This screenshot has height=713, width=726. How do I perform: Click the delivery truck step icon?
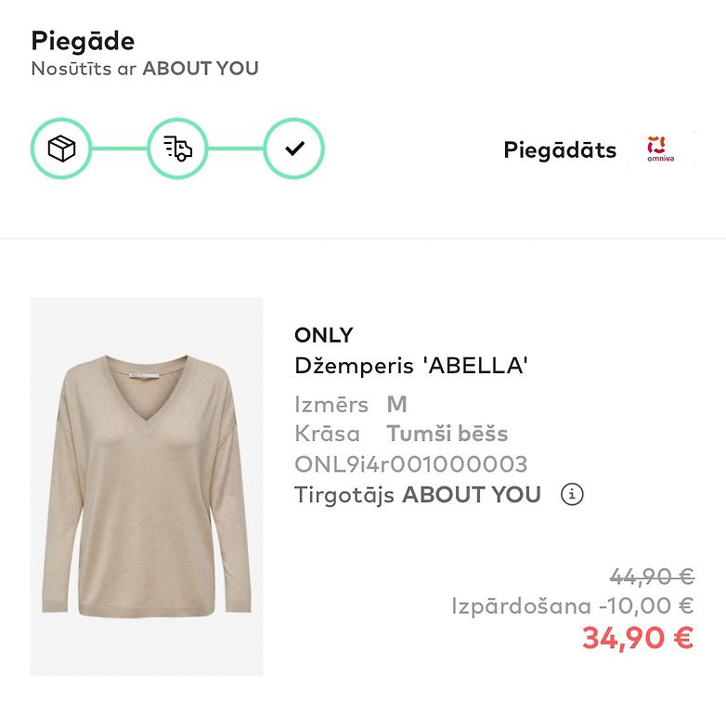[x=177, y=149]
